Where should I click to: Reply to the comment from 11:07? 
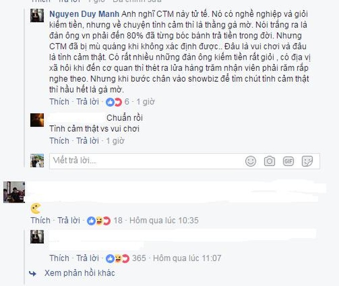(87, 258)
